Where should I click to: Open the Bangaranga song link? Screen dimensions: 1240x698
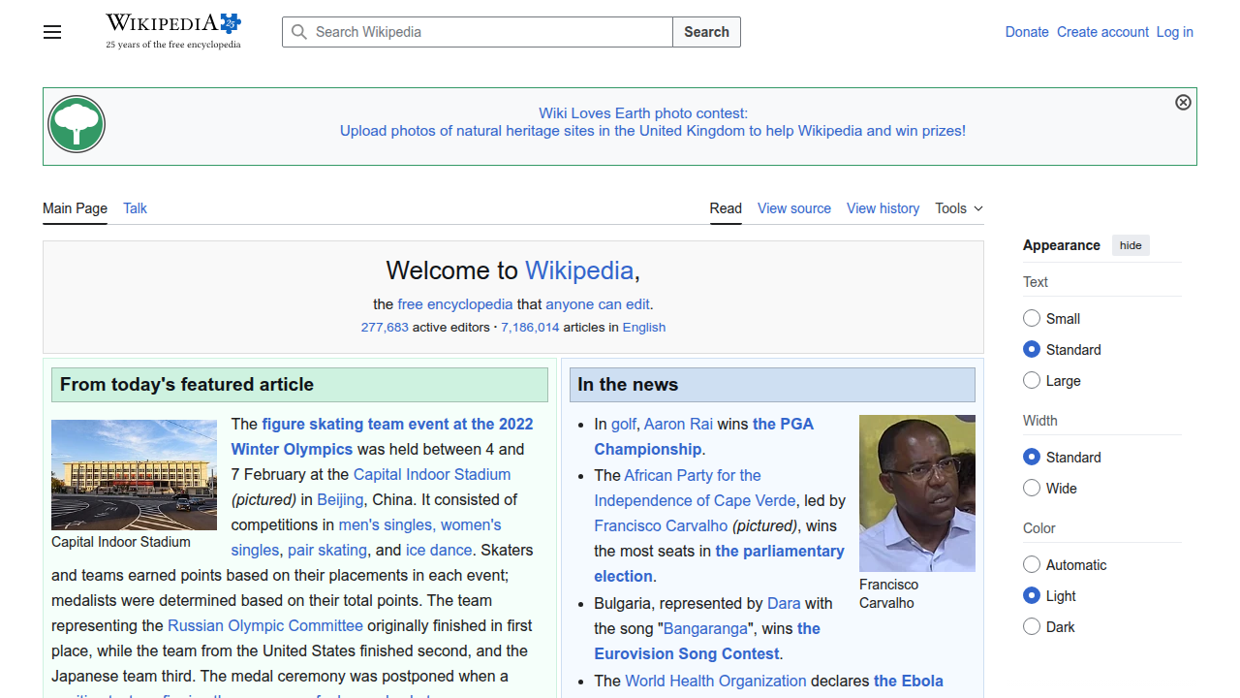(x=707, y=628)
